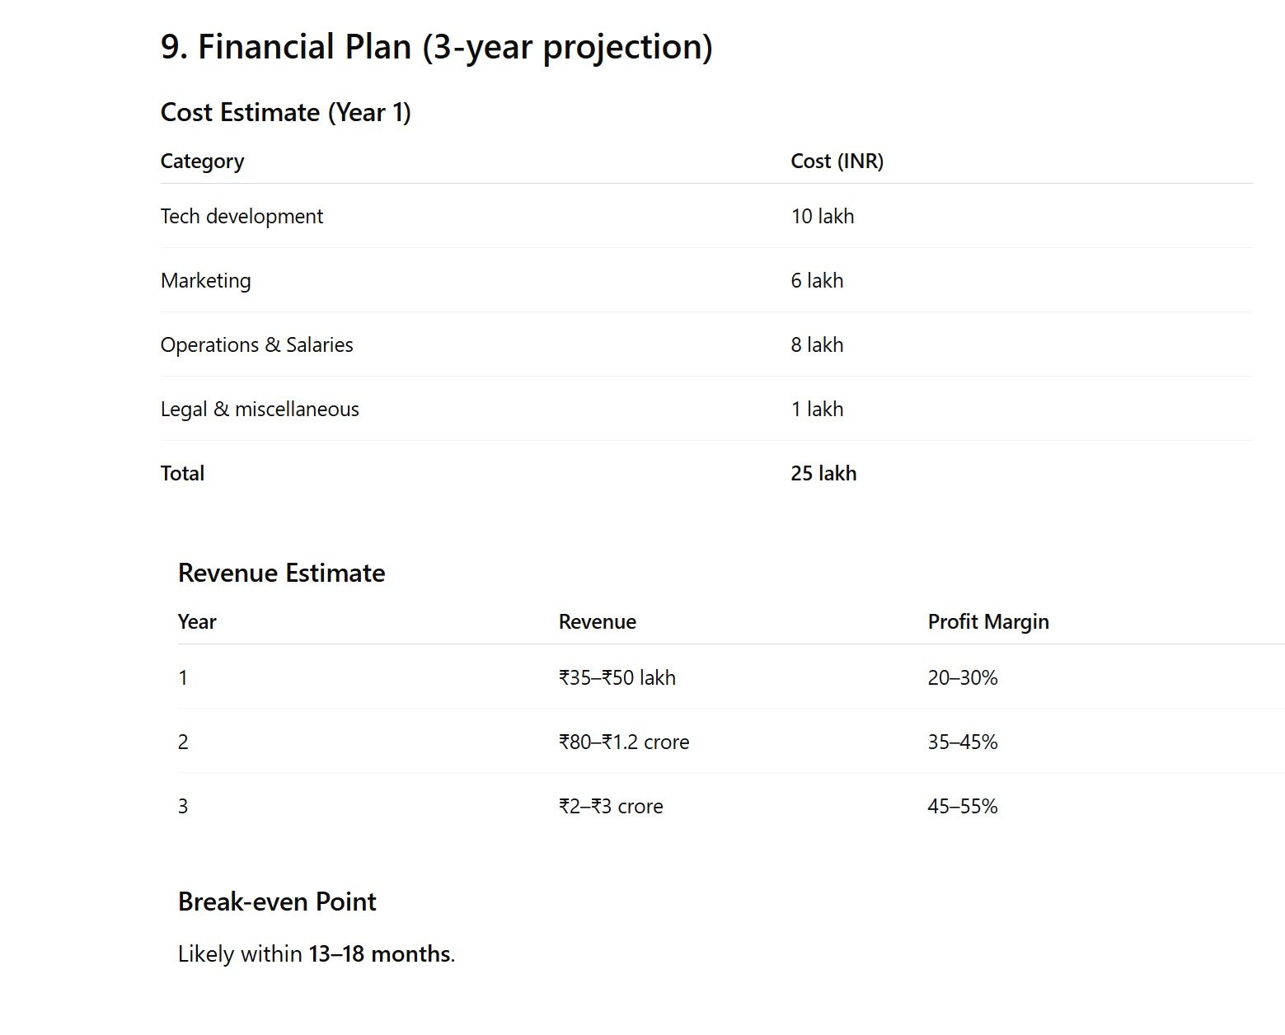Viewport: 1285px width, 1035px height.
Task: Click the 8 lakh cost value
Action: (817, 344)
